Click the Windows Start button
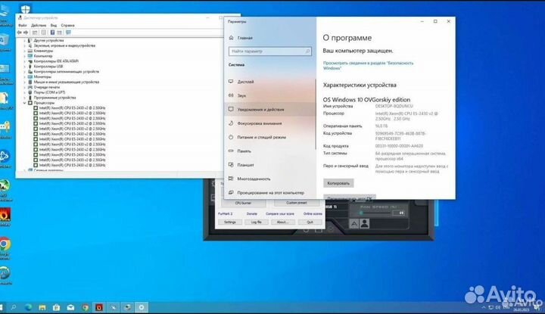 pyautogui.click(x=6, y=306)
